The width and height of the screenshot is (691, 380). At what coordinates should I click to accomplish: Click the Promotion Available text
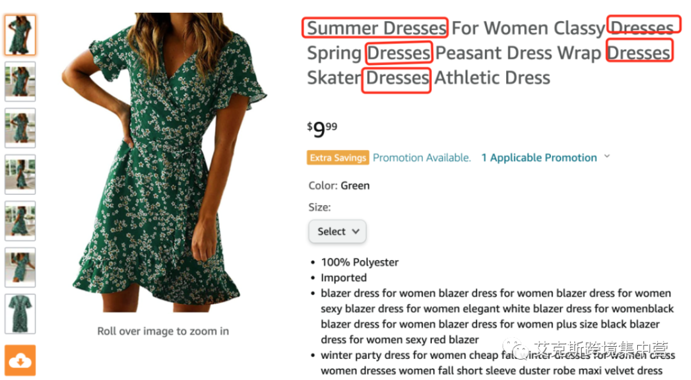tap(422, 158)
